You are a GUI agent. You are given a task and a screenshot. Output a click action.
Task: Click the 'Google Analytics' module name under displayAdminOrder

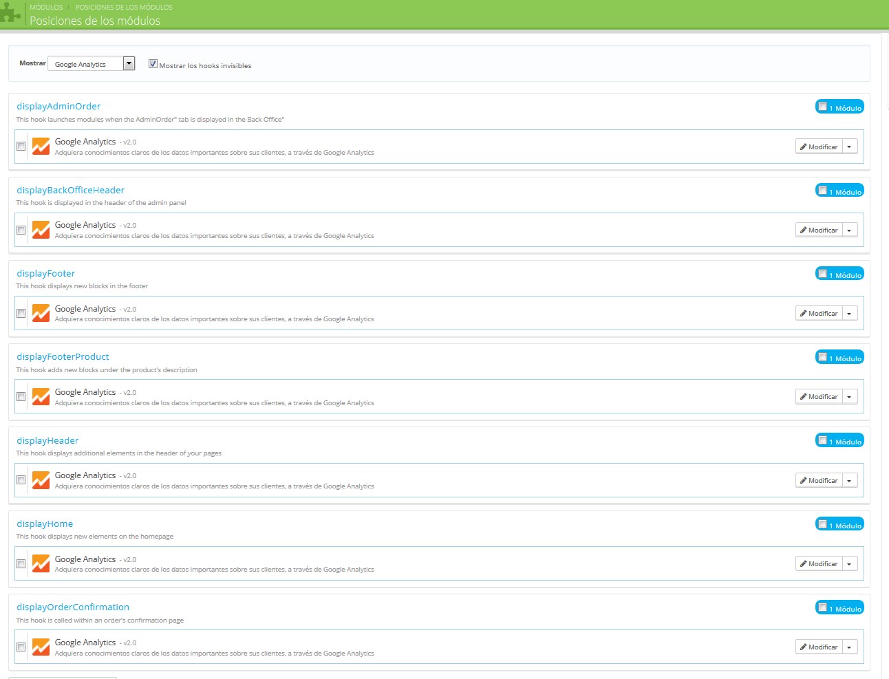pos(85,142)
